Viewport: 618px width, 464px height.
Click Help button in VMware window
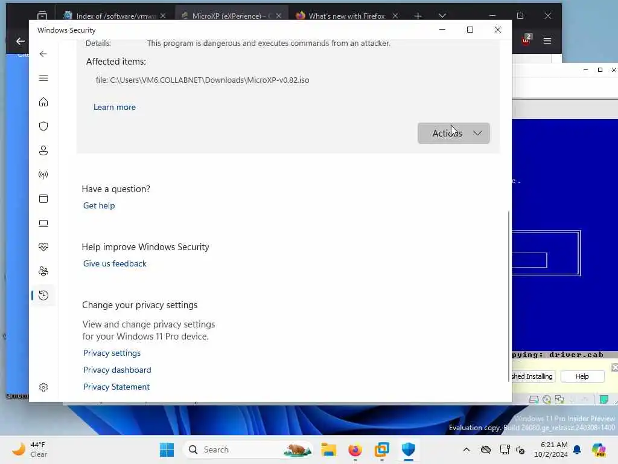pos(582,376)
